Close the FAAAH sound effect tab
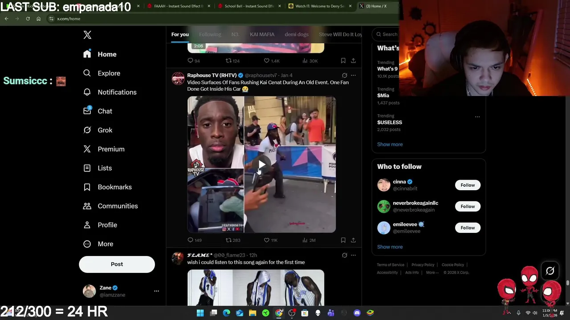 (x=209, y=6)
